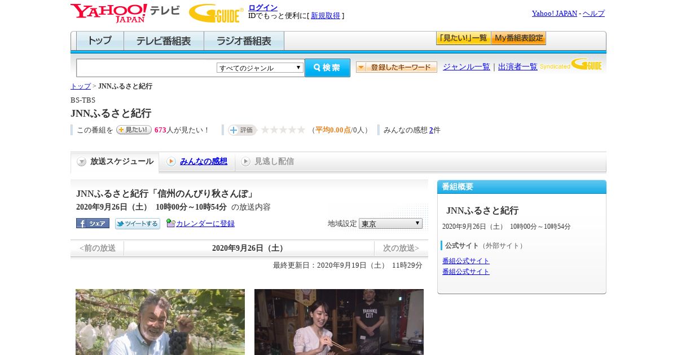
Task: Click the 見逃し配信 grey play icon
Action: click(x=245, y=162)
